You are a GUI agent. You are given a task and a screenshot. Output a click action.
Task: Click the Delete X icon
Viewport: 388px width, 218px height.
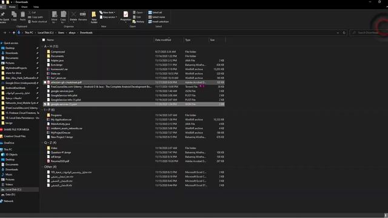click(73, 15)
